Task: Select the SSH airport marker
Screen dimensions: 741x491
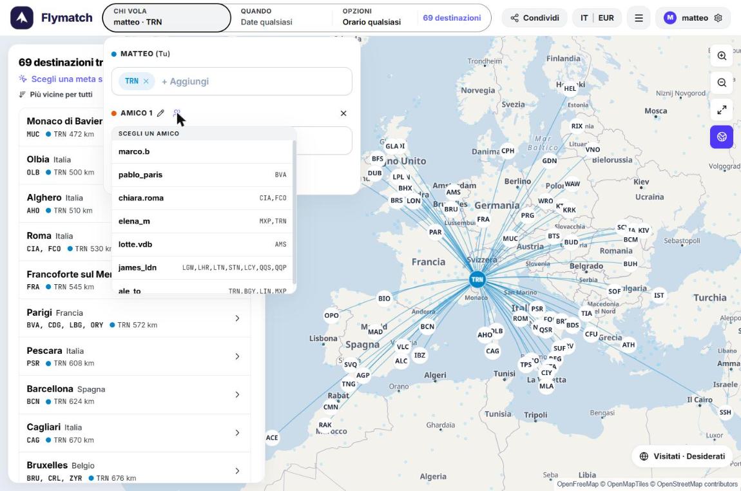Action: tap(725, 412)
